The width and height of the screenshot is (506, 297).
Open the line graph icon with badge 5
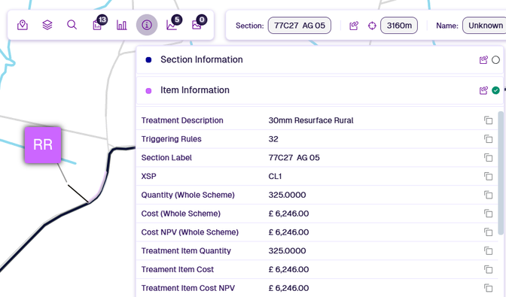[x=172, y=25]
